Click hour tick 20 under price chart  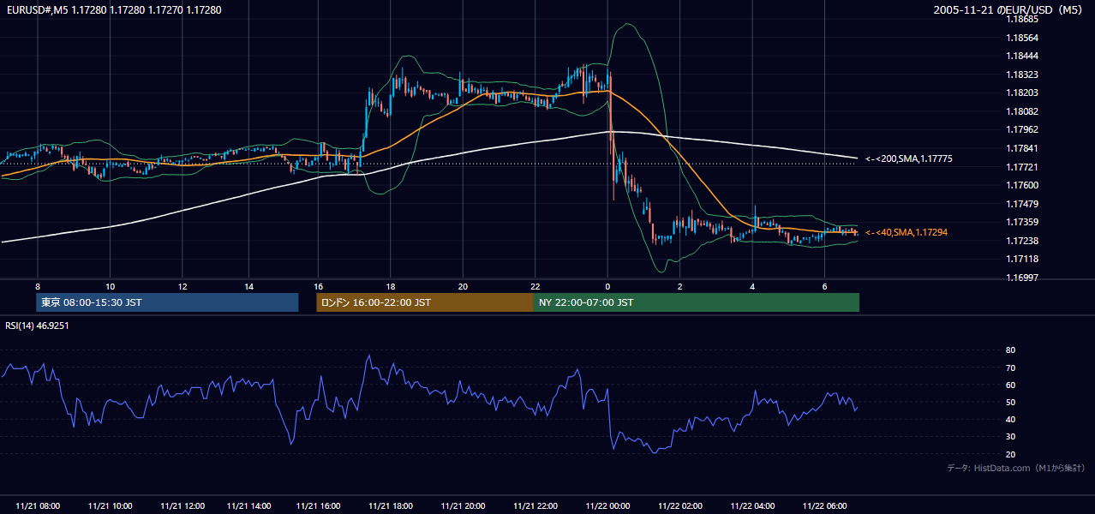463,286
